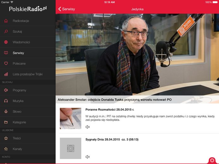This screenshot has height=164, width=219.
Task: Tap the red live radio button
Action: coord(212,161)
